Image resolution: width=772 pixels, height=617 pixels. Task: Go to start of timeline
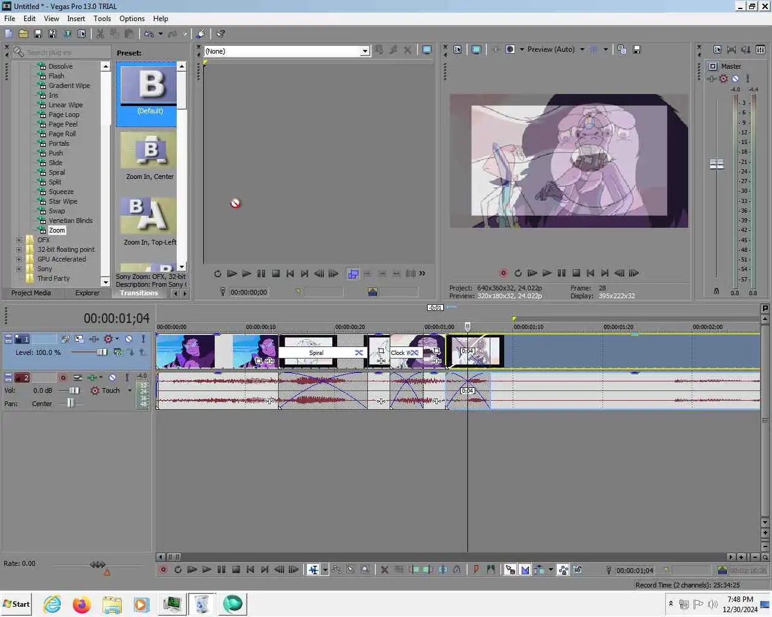250,569
